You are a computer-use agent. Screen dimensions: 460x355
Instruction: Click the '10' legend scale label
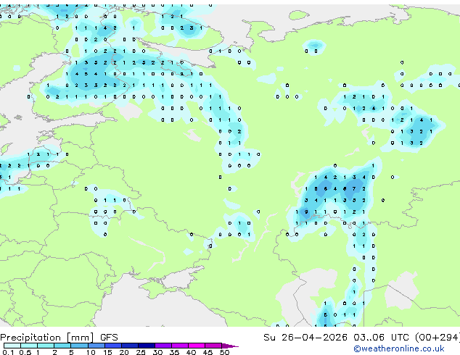tap(91, 352)
